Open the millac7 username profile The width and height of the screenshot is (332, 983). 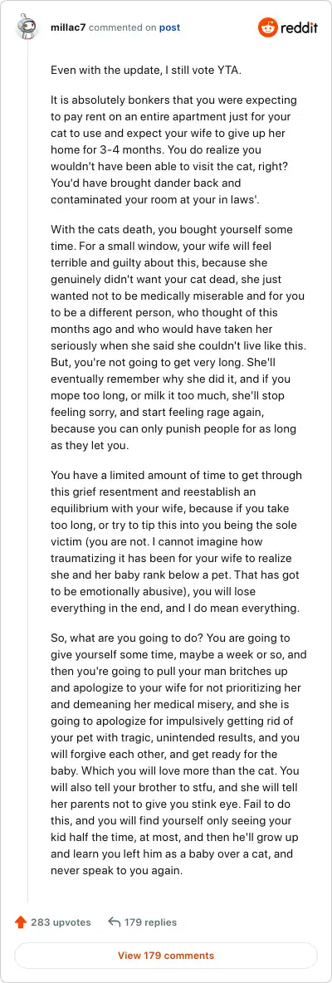(x=68, y=27)
